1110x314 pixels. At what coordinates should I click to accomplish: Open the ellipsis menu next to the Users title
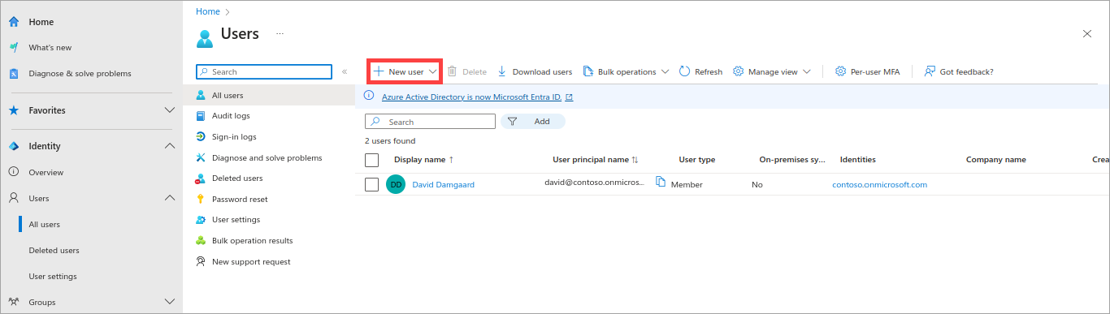[x=280, y=34]
